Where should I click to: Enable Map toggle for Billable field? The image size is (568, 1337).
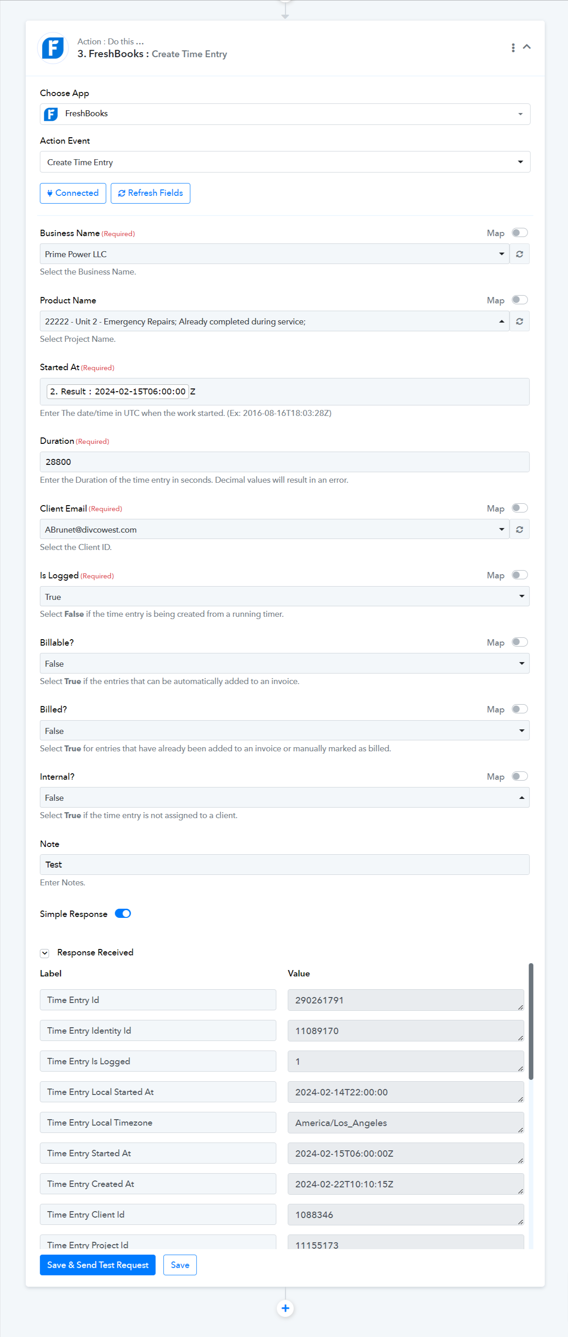click(519, 642)
